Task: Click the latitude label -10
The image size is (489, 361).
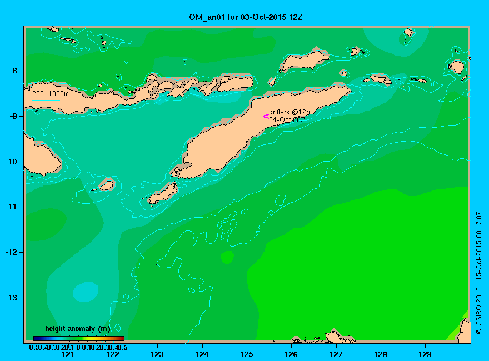Action: (x=11, y=162)
